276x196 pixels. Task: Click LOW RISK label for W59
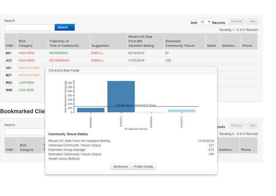tap(26, 90)
